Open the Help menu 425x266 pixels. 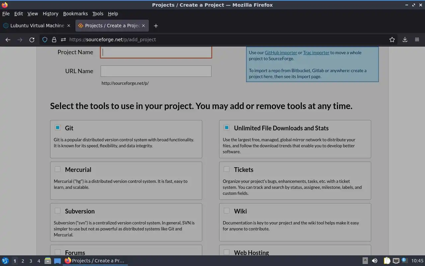point(113,14)
